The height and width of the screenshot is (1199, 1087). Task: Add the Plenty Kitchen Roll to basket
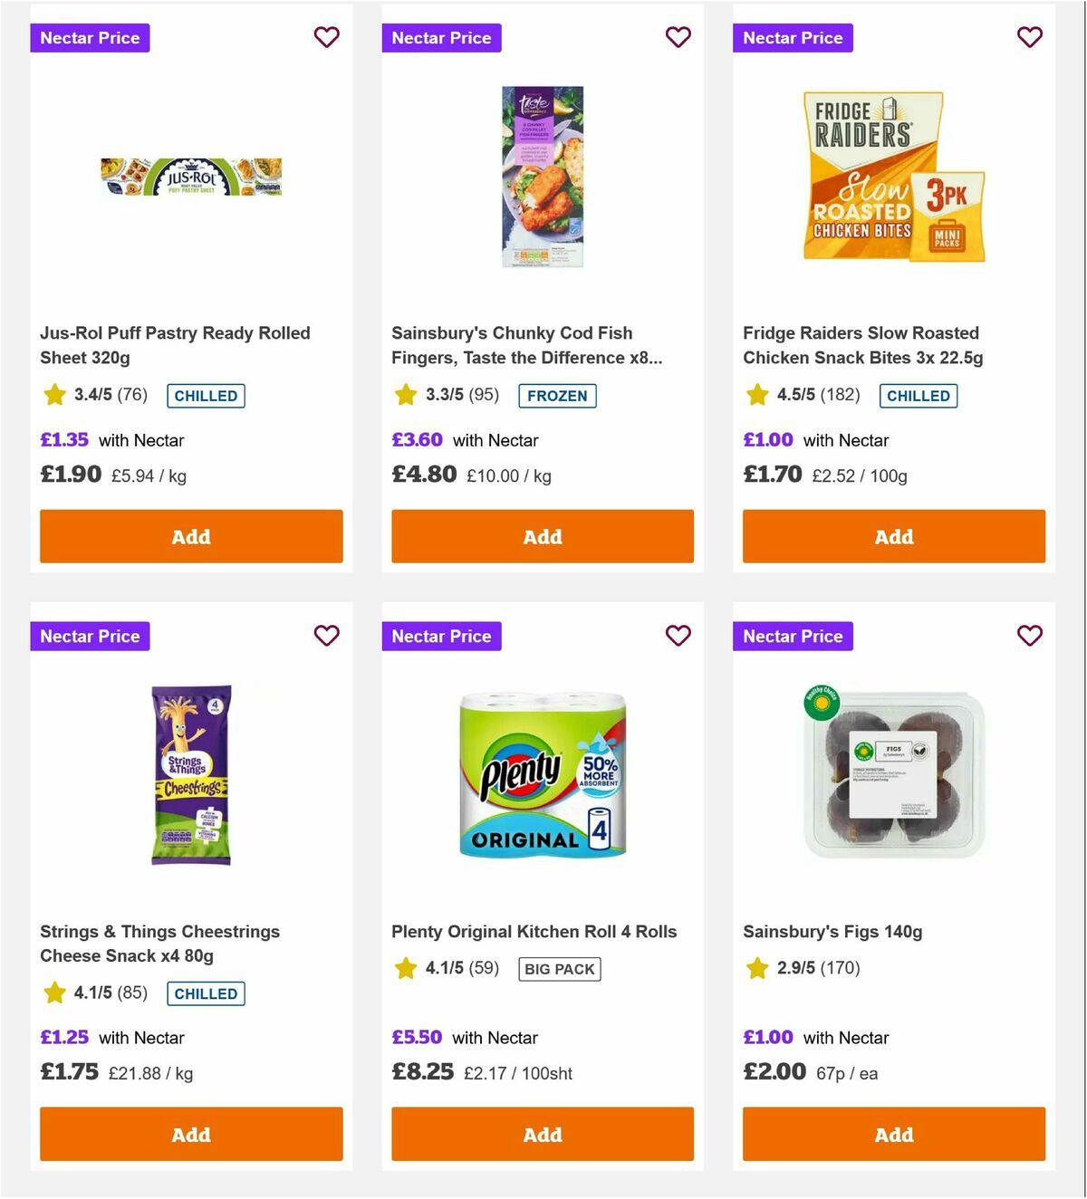pyautogui.click(x=542, y=1134)
